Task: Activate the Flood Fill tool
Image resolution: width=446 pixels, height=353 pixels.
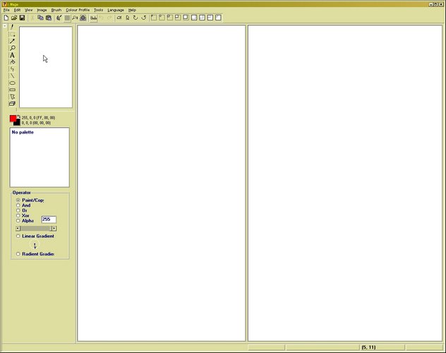Action: [x=12, y=61]
